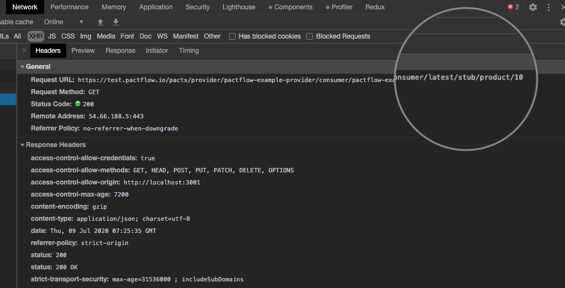Filter requests by CSS
Screen dimensions: 565x288
[x=68, y=36]
